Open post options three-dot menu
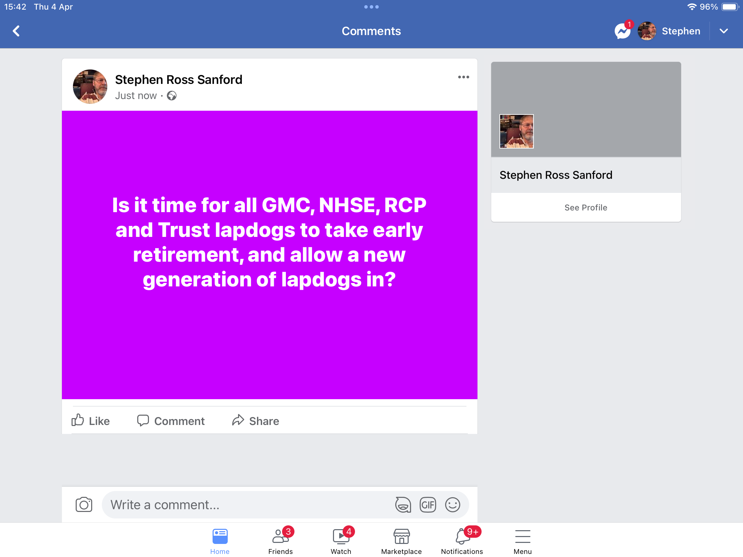Screen dimensions: 743x557 click(463, 77)
